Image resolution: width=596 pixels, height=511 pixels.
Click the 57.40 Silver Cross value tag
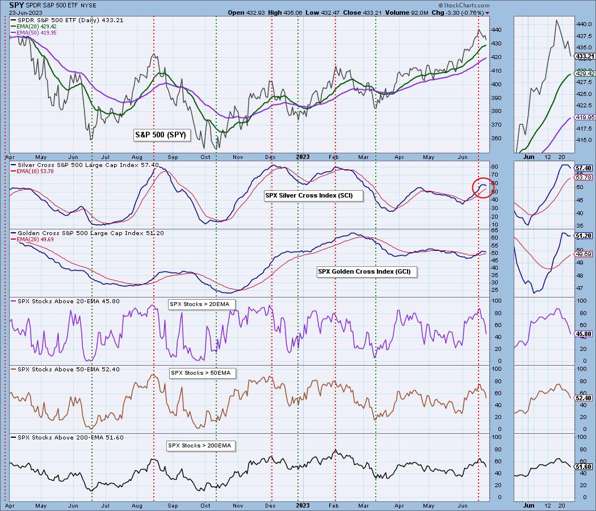tap(584, 168)
